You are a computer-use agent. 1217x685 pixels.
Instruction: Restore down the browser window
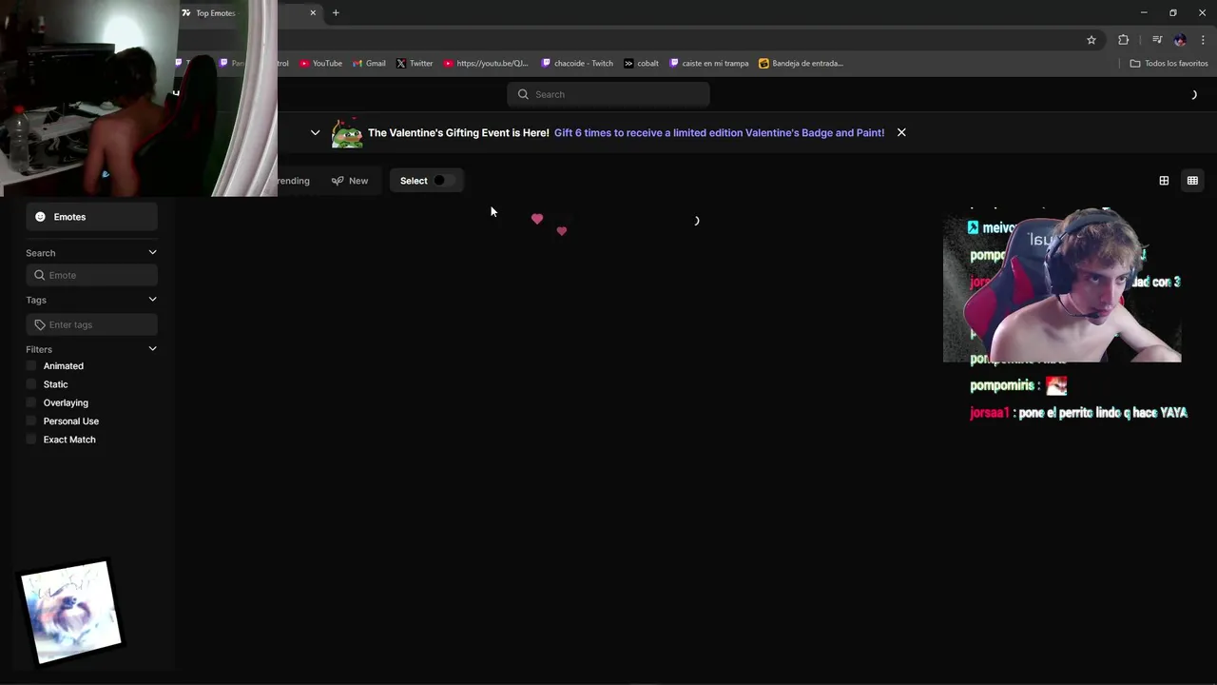(x=1173, y=13)
